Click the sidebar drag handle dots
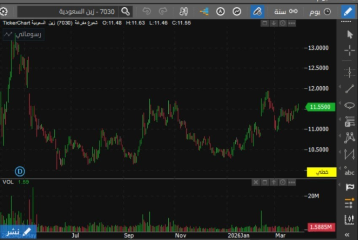Screen dimensions: 358x240 coord(346,21)
